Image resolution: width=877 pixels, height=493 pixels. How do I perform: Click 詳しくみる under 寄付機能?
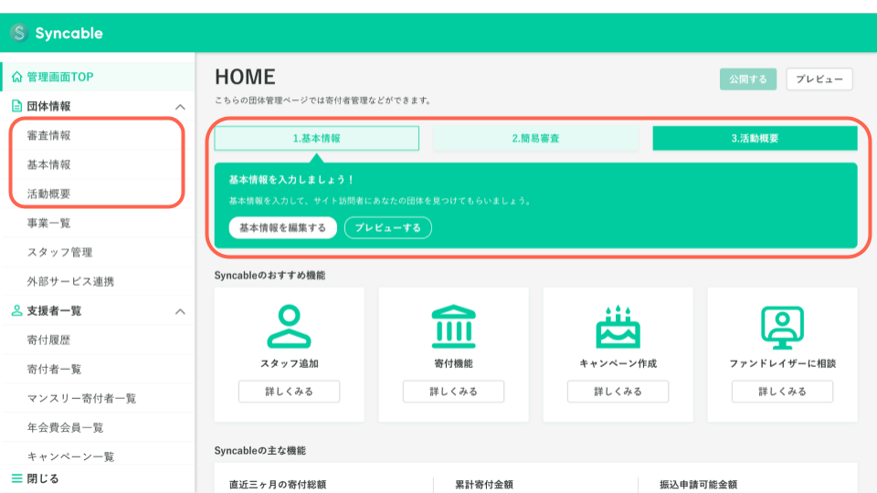coord(454,392)
